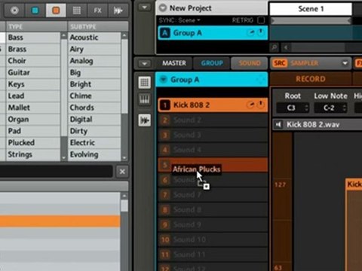
Task: Click the browser search input field
Action: point(57,172)
